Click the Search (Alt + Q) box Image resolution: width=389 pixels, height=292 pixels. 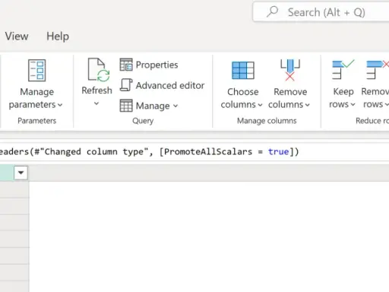pos(321,12)
